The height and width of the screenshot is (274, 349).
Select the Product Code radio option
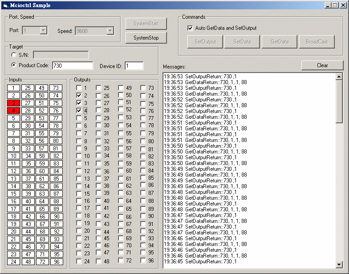pyautogui.click(x=14, y=65)
